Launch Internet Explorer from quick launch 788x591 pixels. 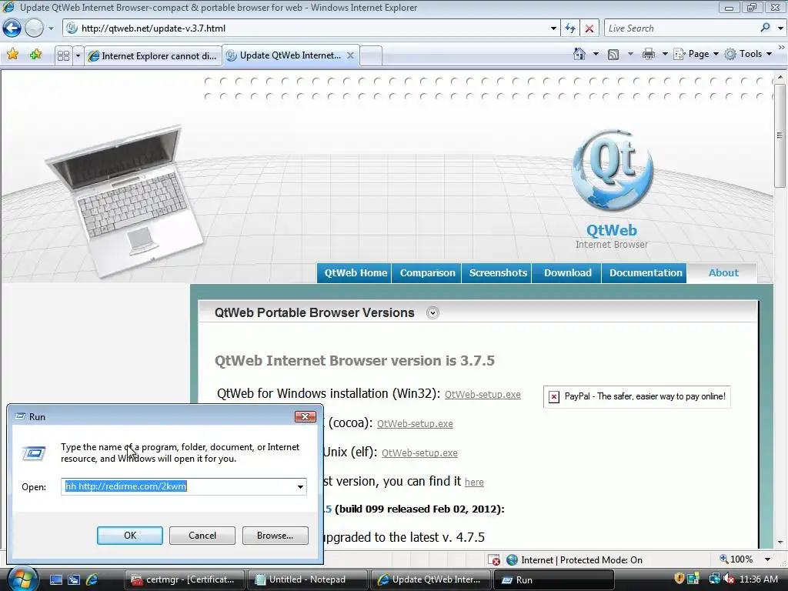pyautogui.click(x=92, y=579)
